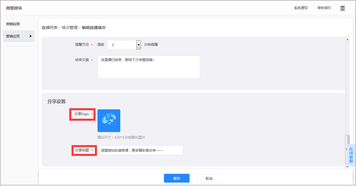Click the dropdown field showing value 5

pyautogui.click(x=122, y=45)
